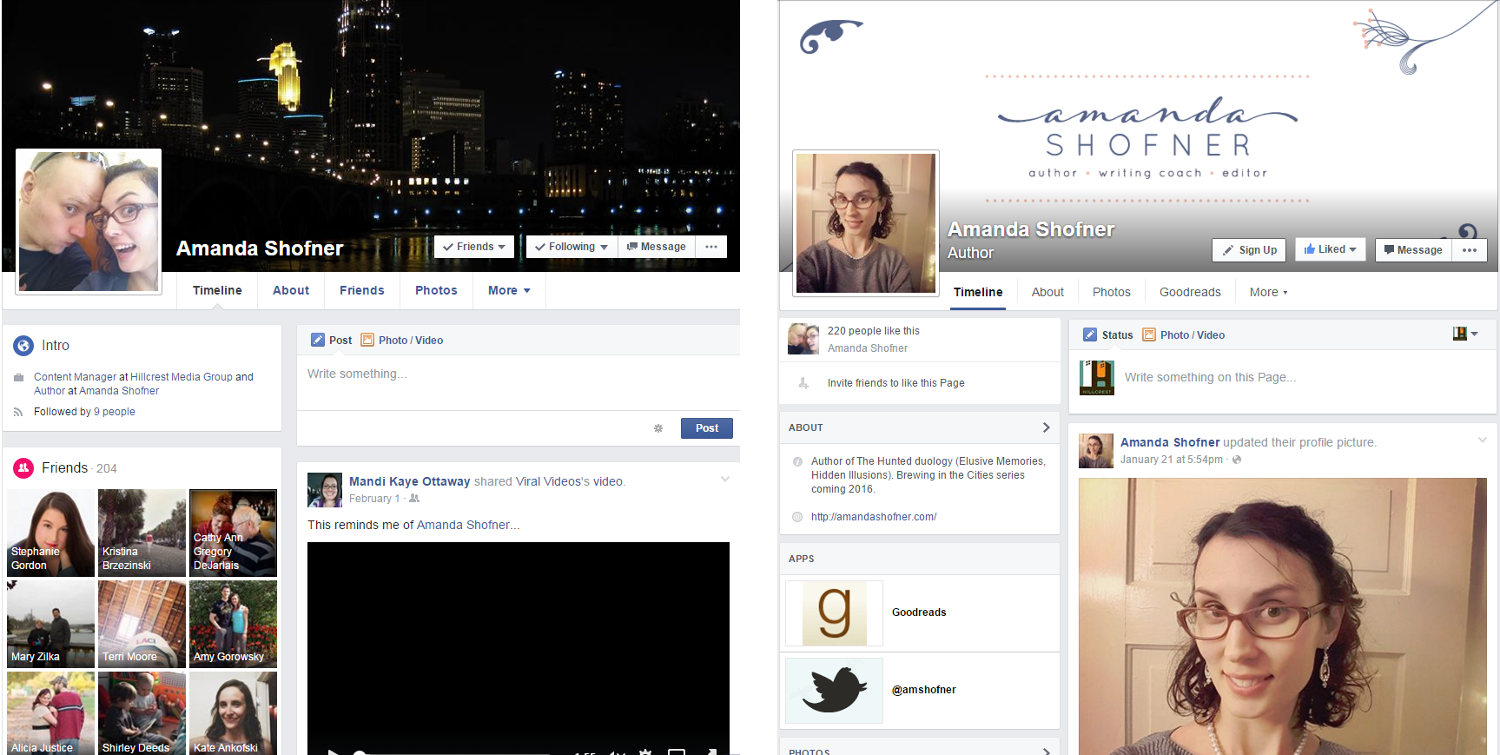
Task: Click the friends audience icon beside February 1
Action: (x=414, y=499)
